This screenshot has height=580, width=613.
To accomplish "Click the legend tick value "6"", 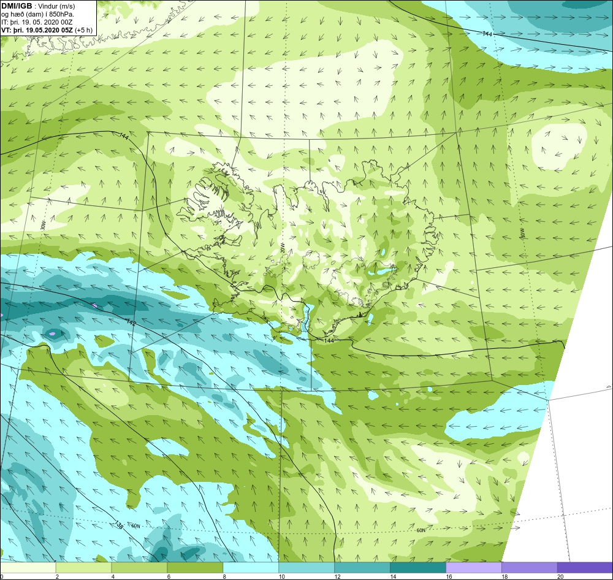I will click(x=169, y=576).
